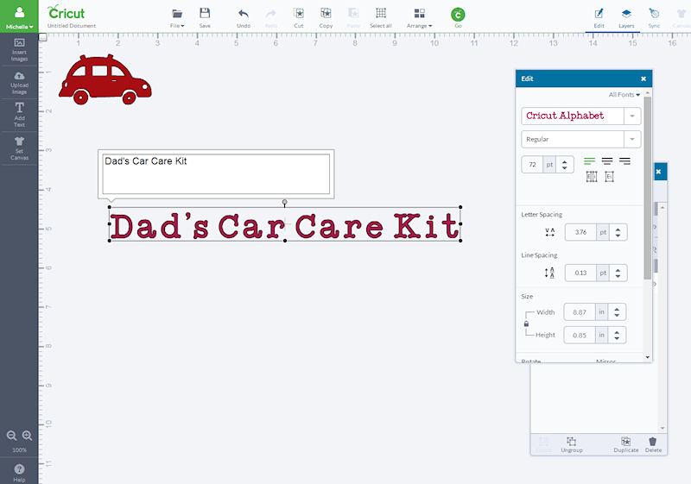The height and width of the screenshot is (484, 691).
Task: Expand the Regular font style dropdown
Action: point(632,139)
